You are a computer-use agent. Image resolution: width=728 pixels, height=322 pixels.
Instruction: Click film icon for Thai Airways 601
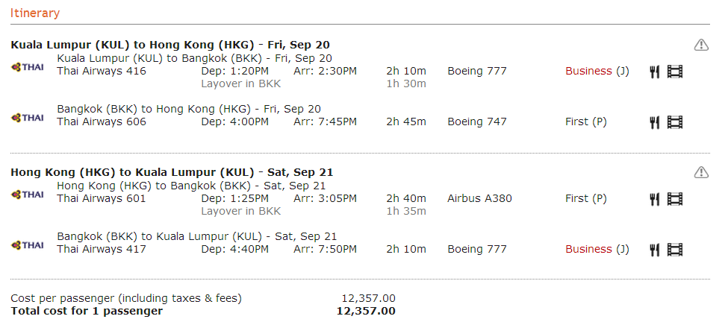[675, 199]
